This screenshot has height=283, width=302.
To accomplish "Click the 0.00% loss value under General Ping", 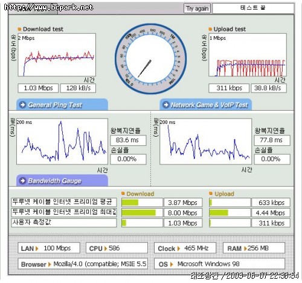I will click(x=128, y=159).
